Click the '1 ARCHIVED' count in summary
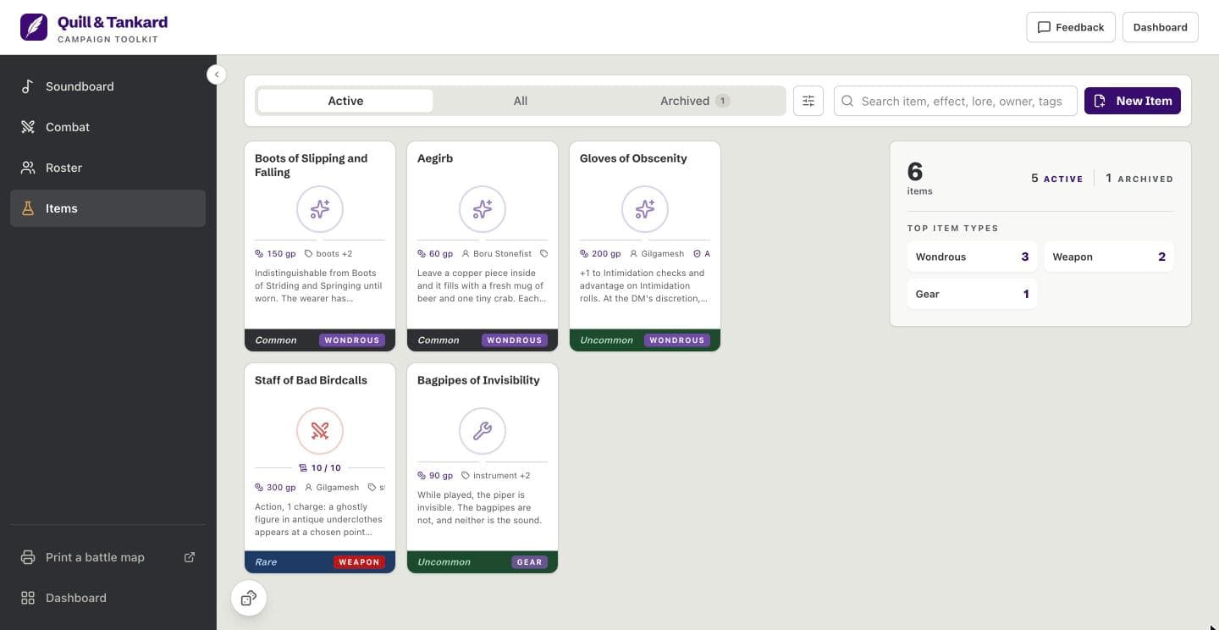 point(1139,179)
